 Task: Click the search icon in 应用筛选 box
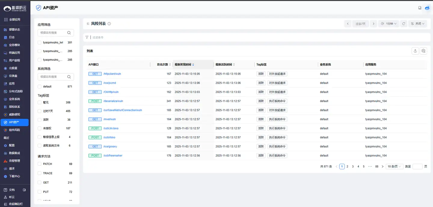click(x=69, y=33)
